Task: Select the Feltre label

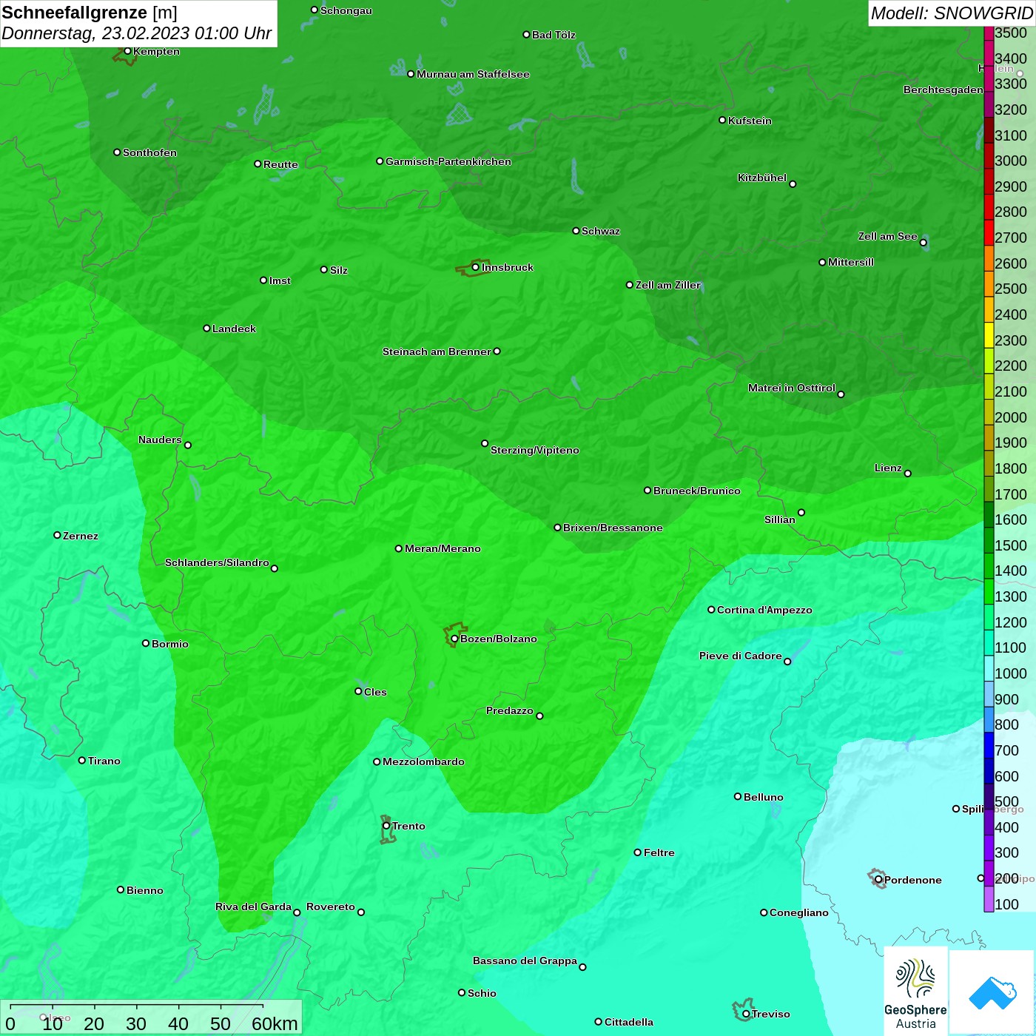Action: [659, 852]
